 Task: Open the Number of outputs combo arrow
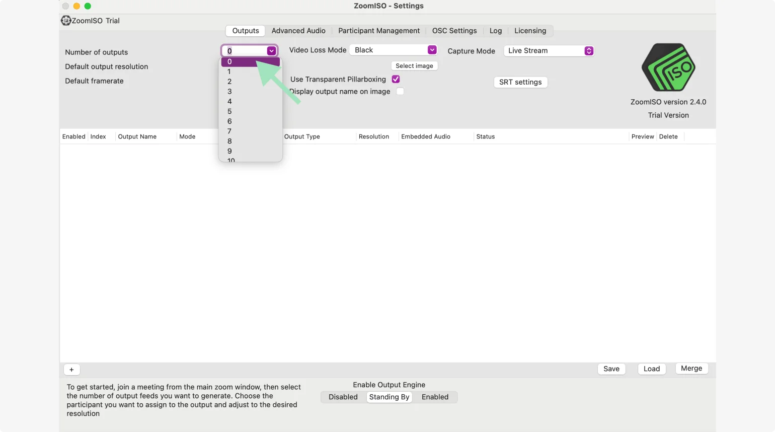271,51
